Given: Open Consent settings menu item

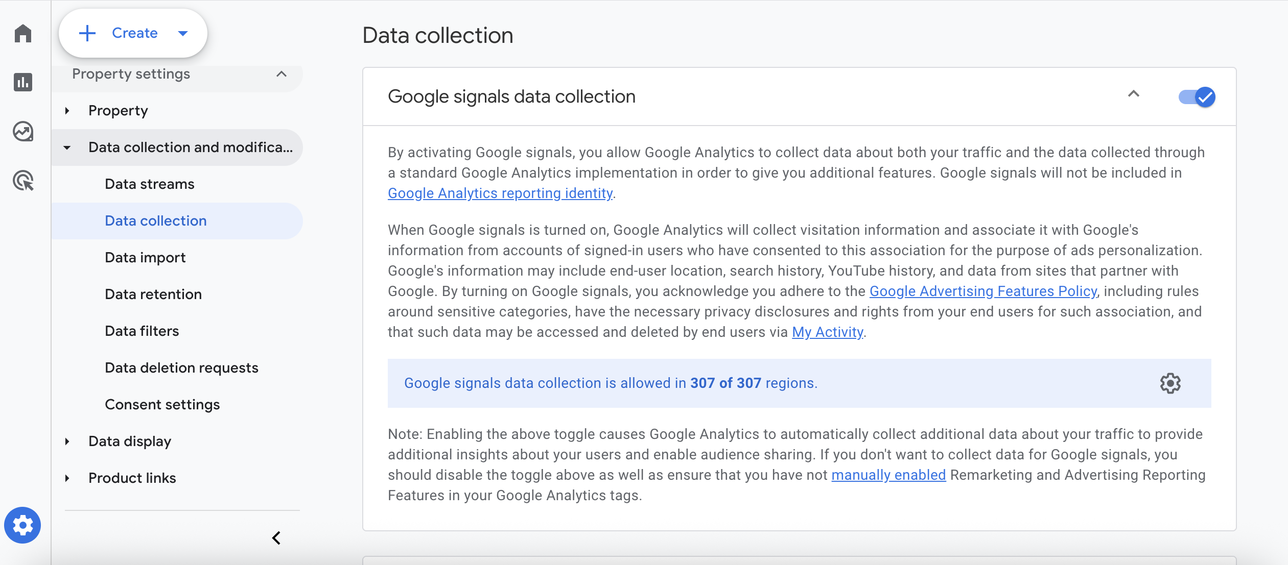Looking at the screenshot, I should [x=162, y=404].
